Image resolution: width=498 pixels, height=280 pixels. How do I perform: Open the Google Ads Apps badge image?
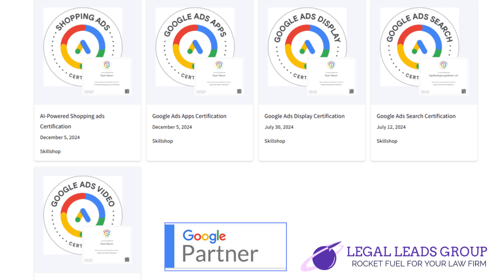click(195, 47)
